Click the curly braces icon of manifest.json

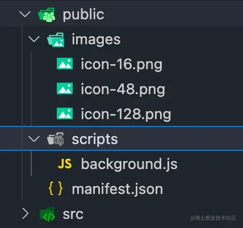coord(56,188)
